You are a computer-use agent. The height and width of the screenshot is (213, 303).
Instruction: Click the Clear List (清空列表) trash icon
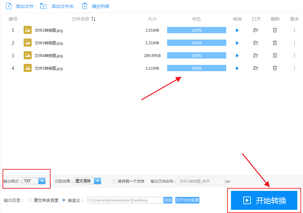coord(84,6)
